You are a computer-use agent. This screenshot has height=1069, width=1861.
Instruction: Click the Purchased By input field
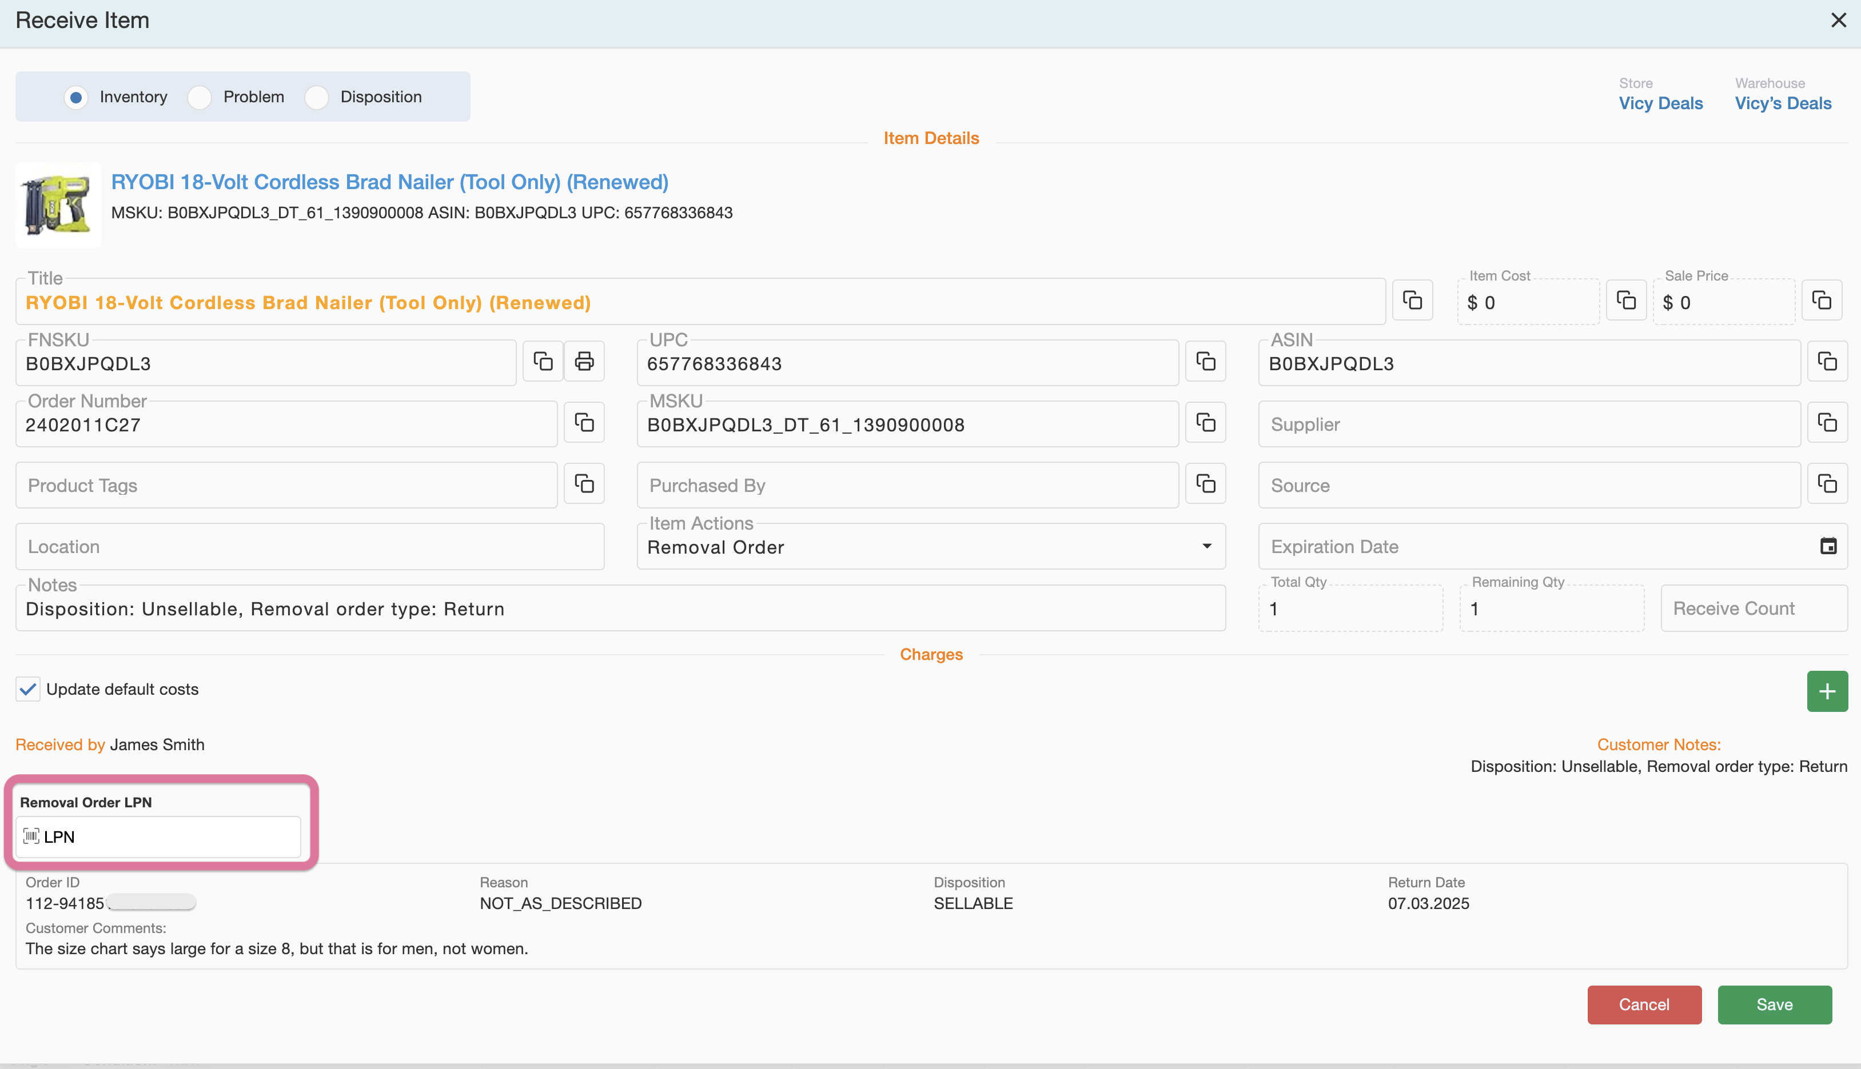(x=907, y=485)
